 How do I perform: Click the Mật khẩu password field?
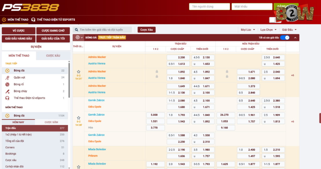tap(252, 7)
